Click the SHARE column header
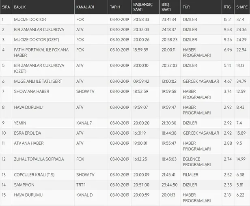The height and width of the screenshot is (206, 250). click(242, 7)
